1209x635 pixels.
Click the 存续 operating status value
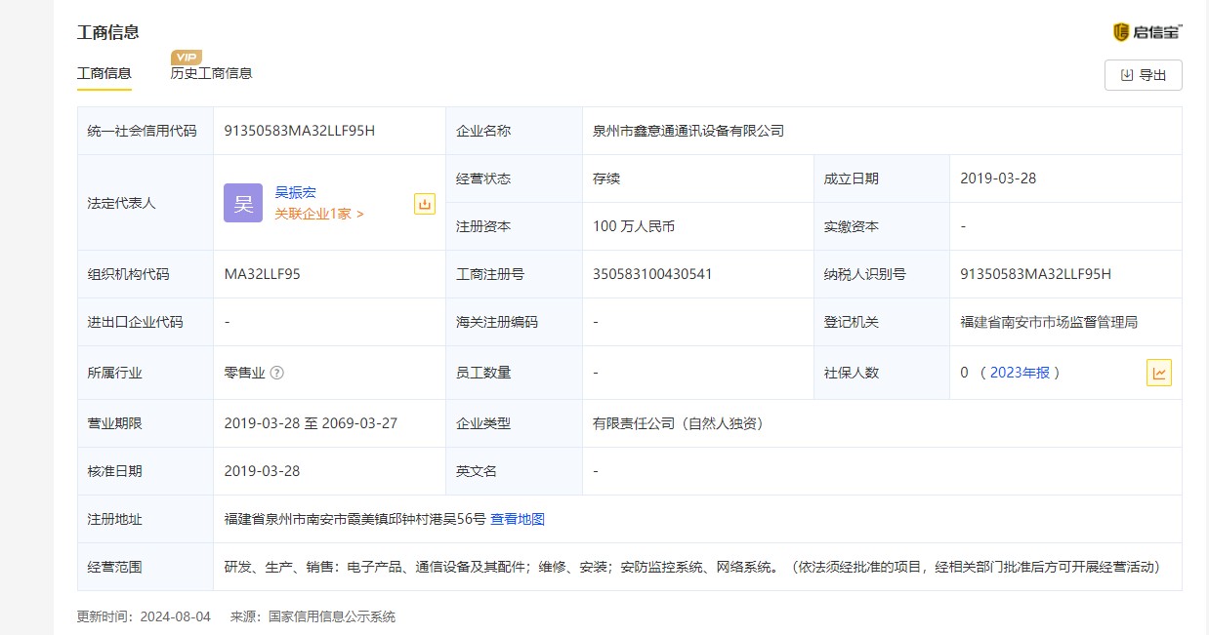coord(606,179)
